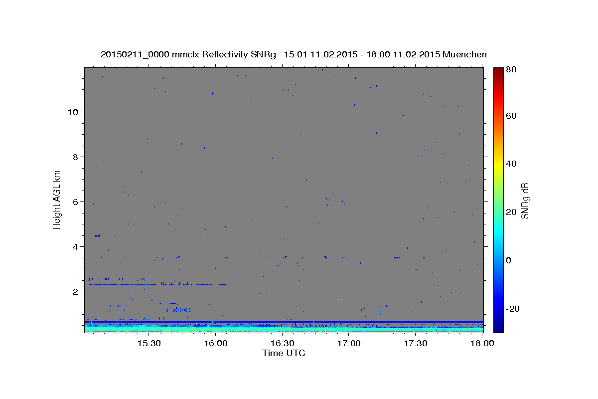Click the colorbar value 0

(509, 260)
